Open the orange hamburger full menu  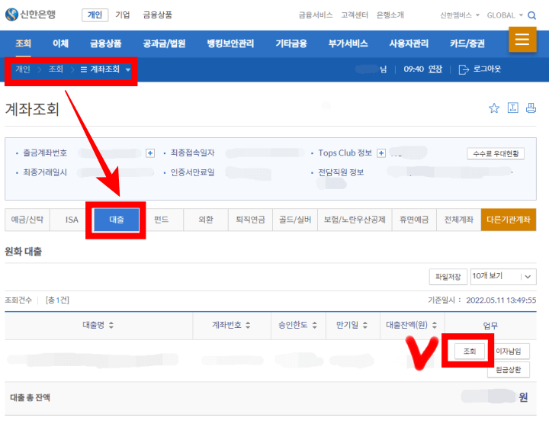pyautogui.click(x=522, y=39)
